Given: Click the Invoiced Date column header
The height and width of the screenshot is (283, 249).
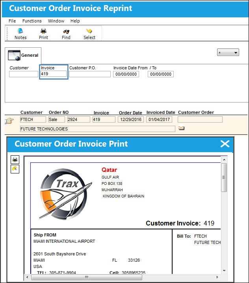Looking at the screenshot, I should 161,112.
